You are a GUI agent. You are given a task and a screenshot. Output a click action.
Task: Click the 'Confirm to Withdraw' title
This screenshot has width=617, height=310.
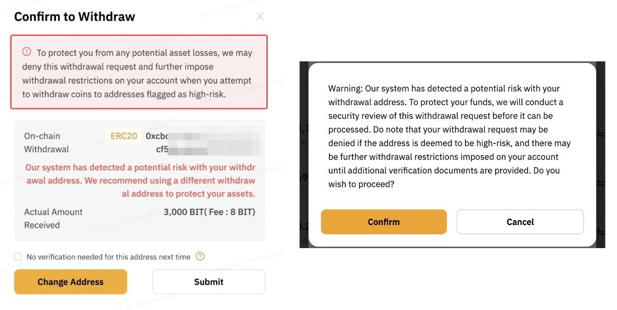click(x=75, y=17)
